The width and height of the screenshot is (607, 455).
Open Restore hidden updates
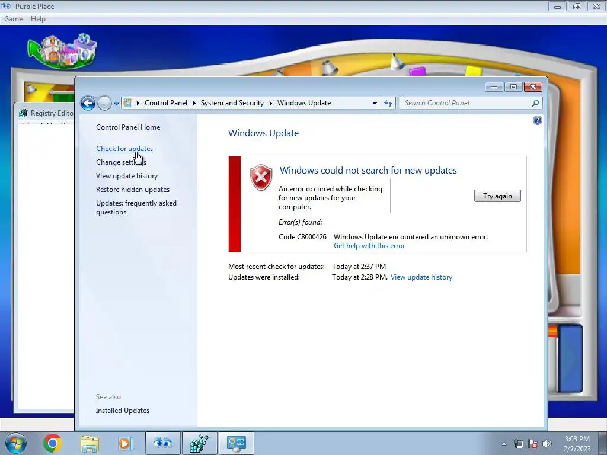coord(133,190)
